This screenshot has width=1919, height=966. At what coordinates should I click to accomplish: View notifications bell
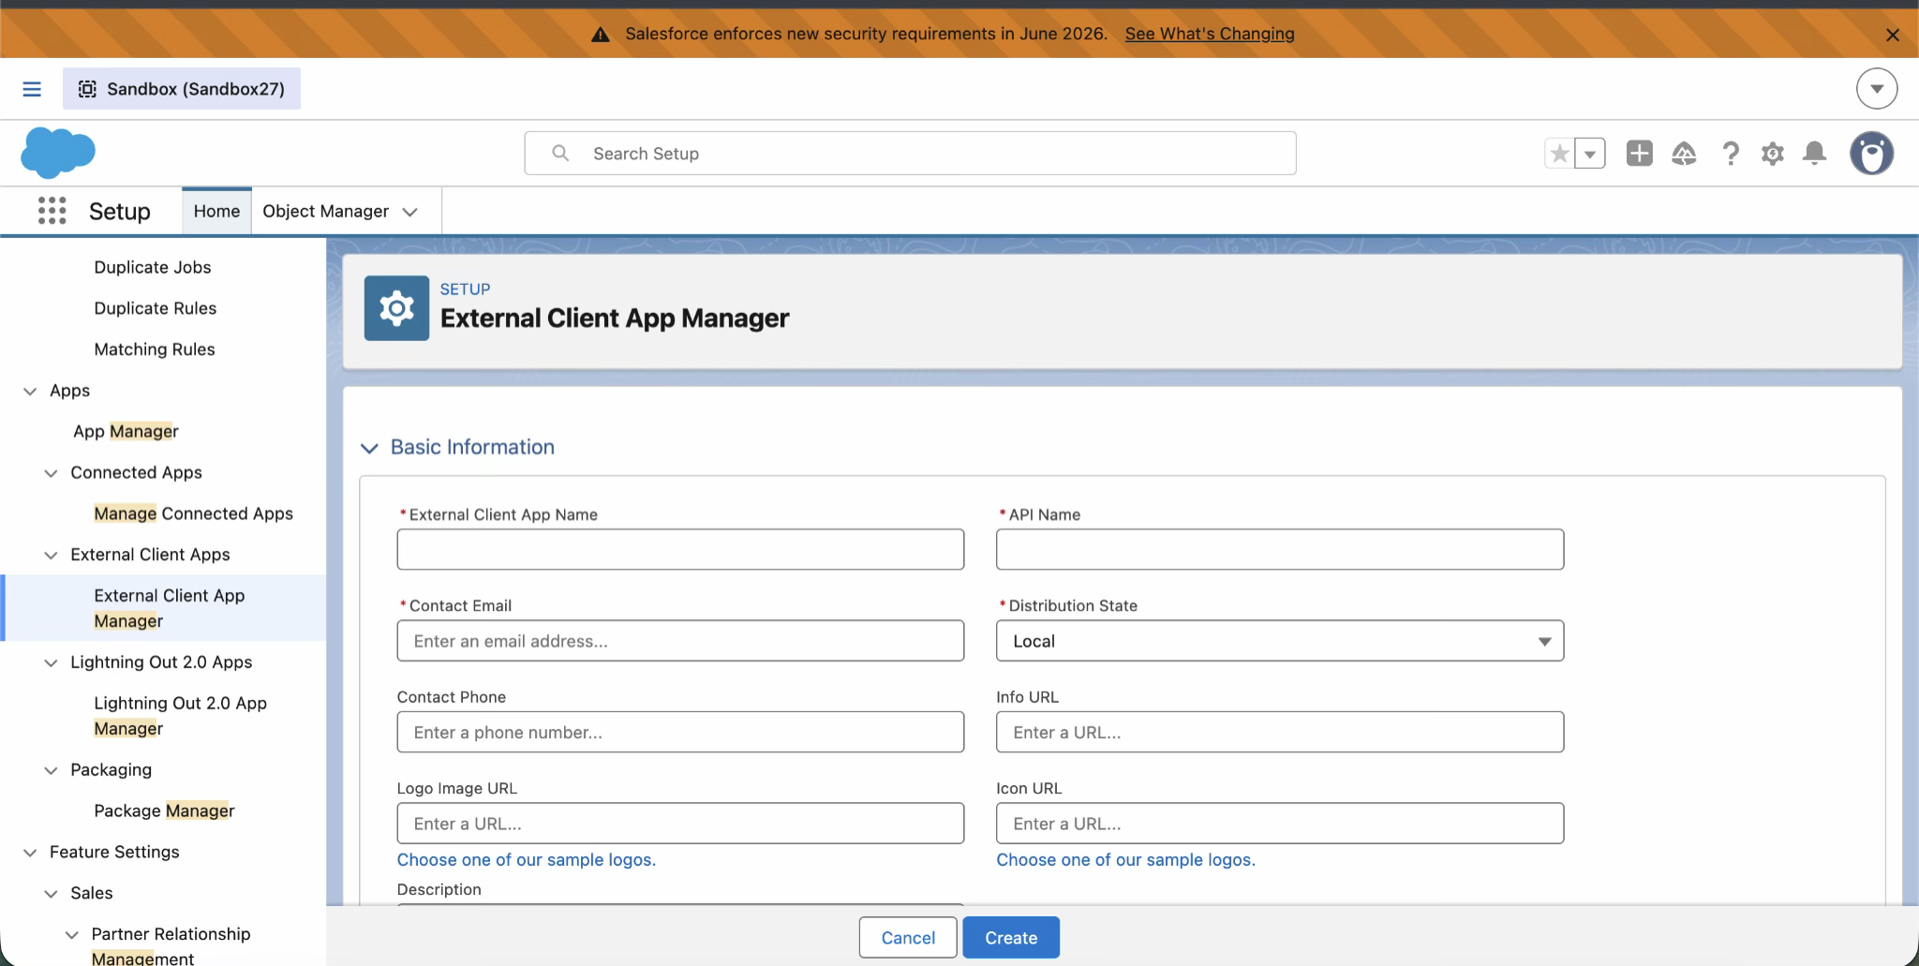1815,154
